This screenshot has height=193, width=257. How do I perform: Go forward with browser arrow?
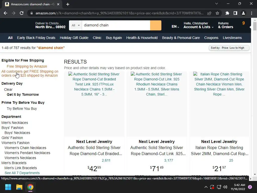(x=14, y=13)
